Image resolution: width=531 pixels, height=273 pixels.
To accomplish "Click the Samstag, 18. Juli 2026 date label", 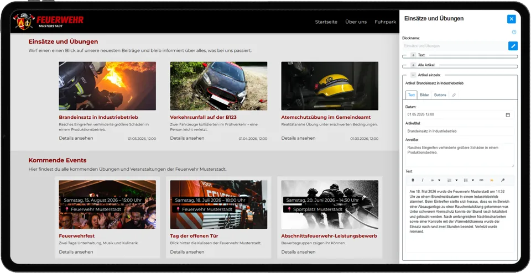I will 210,200.
